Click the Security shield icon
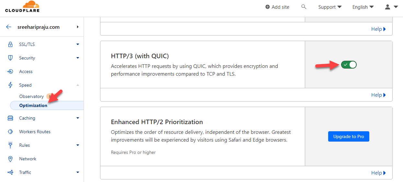The height and width of the screenshot is (182, 403). tap(10, 58)
